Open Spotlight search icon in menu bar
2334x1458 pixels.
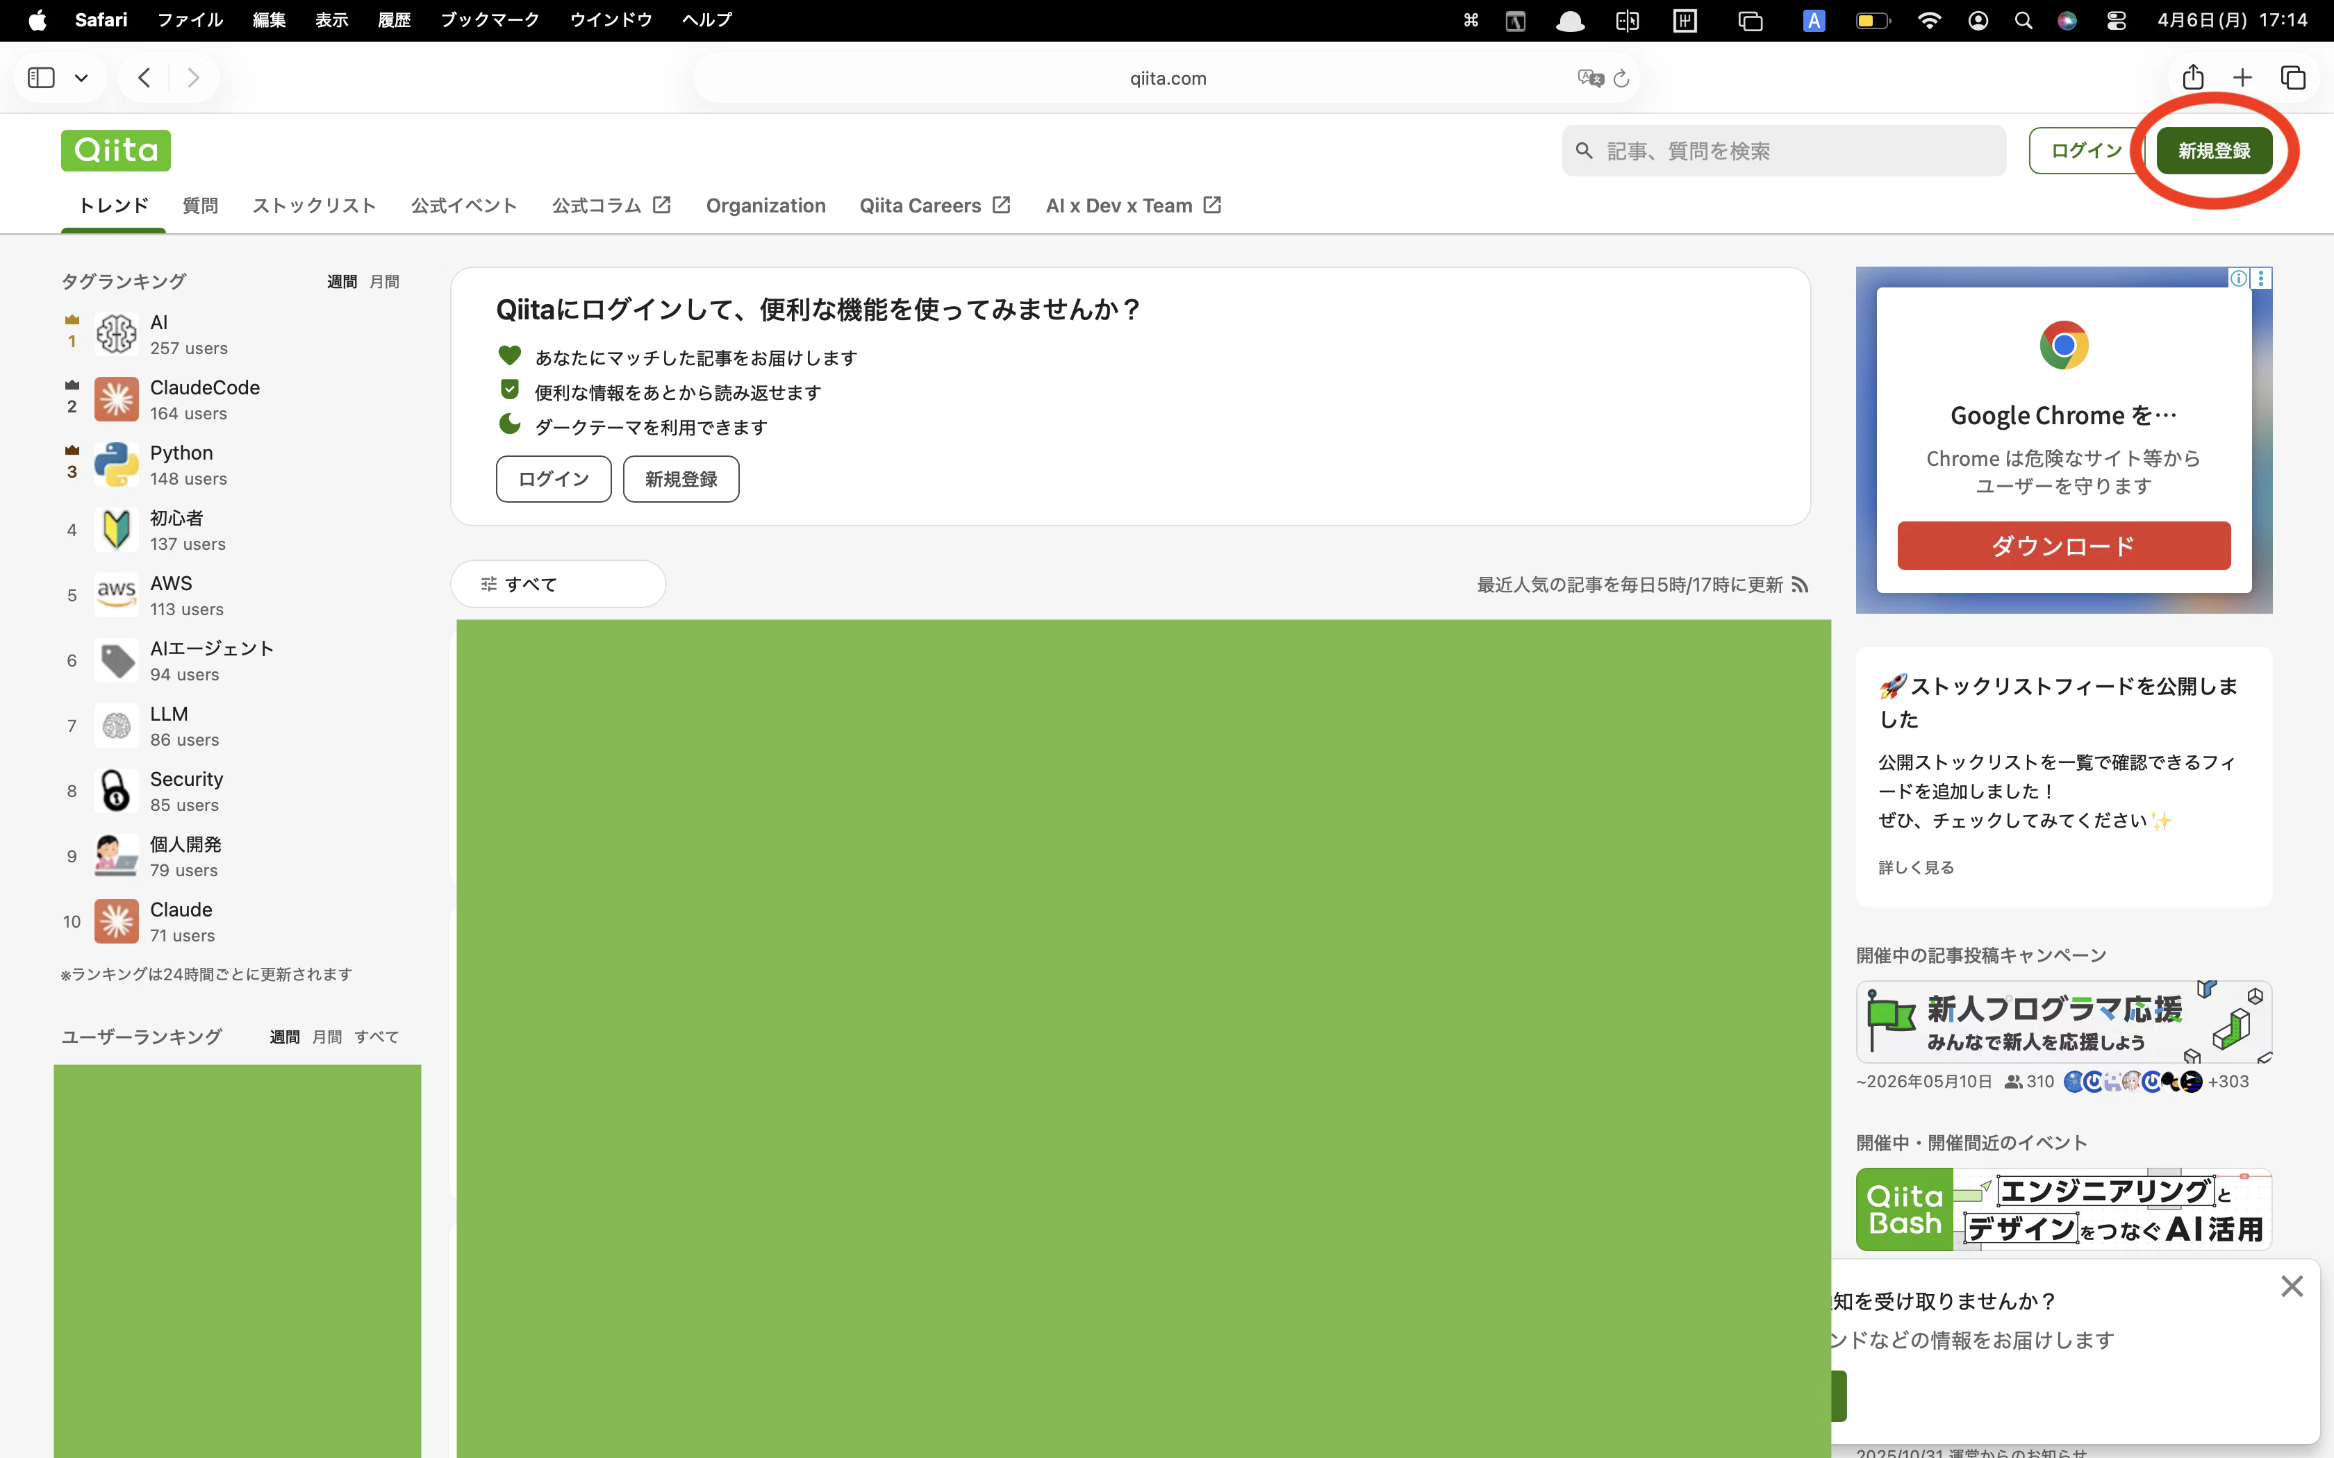2023,20
